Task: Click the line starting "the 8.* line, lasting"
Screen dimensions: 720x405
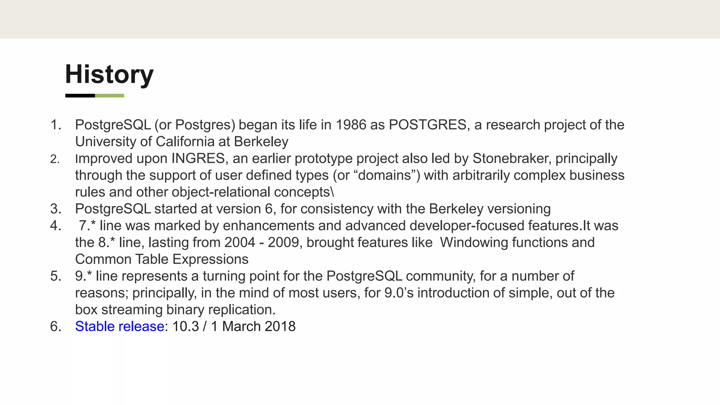Action: 335,243
